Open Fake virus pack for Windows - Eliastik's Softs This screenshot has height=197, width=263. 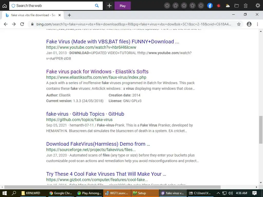click(x=97, y=72)
